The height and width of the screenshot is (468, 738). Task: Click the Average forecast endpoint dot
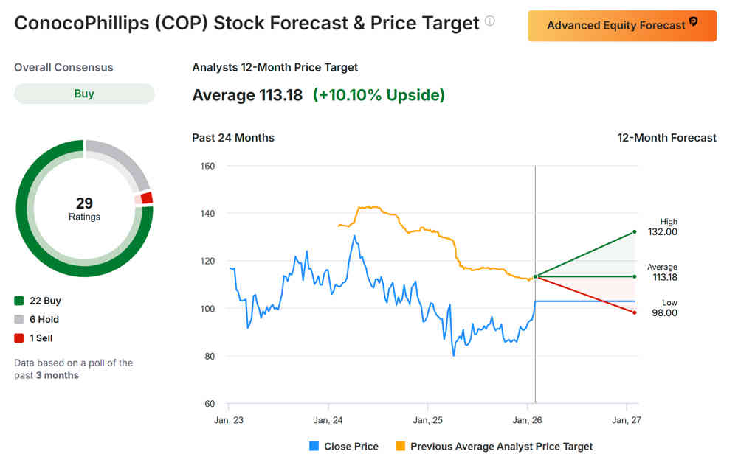(635, 276)
